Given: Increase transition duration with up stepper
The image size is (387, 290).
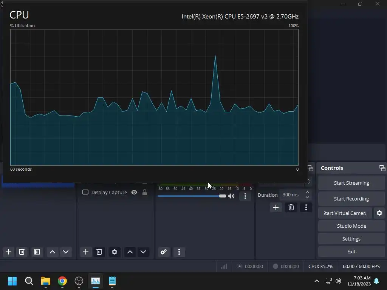Looking at the screenshot, I should (x=307, y=192).
